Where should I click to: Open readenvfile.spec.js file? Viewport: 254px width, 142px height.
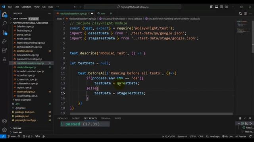click(x=26, y=67)
